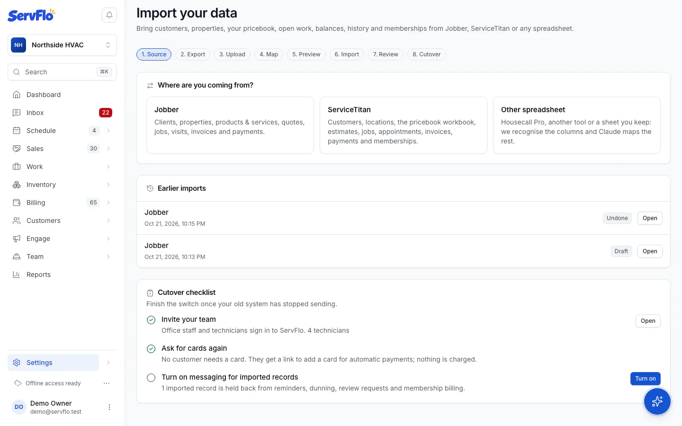
Task: Turn on messaging for imported records
Action: pyautogui.click(x=646, y=379)
